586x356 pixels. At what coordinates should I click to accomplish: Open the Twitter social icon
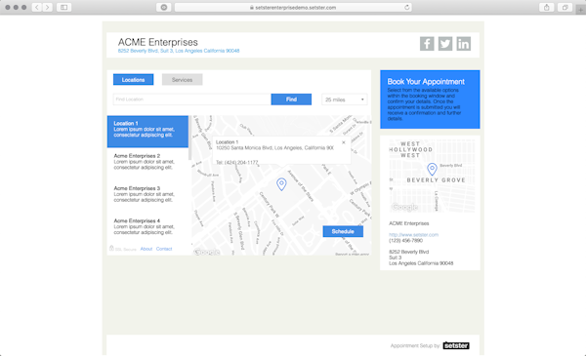coord(445,44)
